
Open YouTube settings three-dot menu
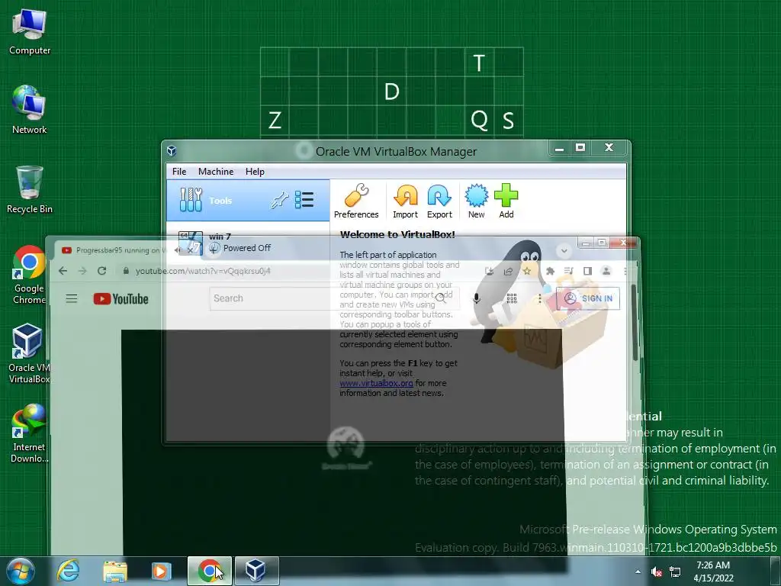point(540,298)
